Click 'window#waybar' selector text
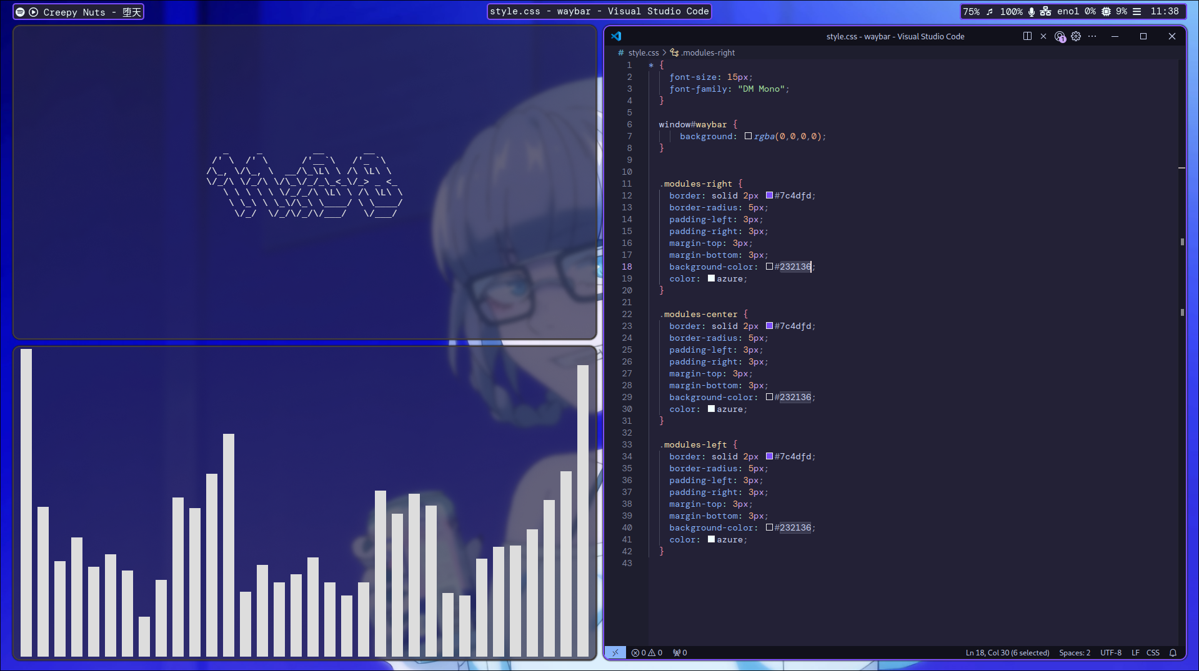The width and height of the screenshot is (1199, 671). point(693,124)
